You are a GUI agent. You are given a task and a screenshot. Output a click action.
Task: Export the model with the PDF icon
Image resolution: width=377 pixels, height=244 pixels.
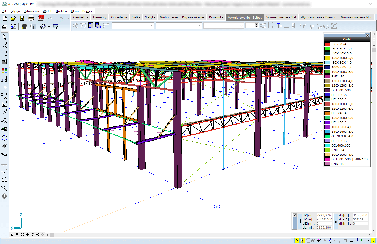tap(41, 18)
